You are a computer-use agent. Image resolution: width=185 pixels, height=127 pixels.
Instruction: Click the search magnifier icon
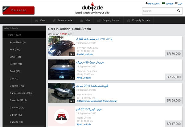pos(179,11)
